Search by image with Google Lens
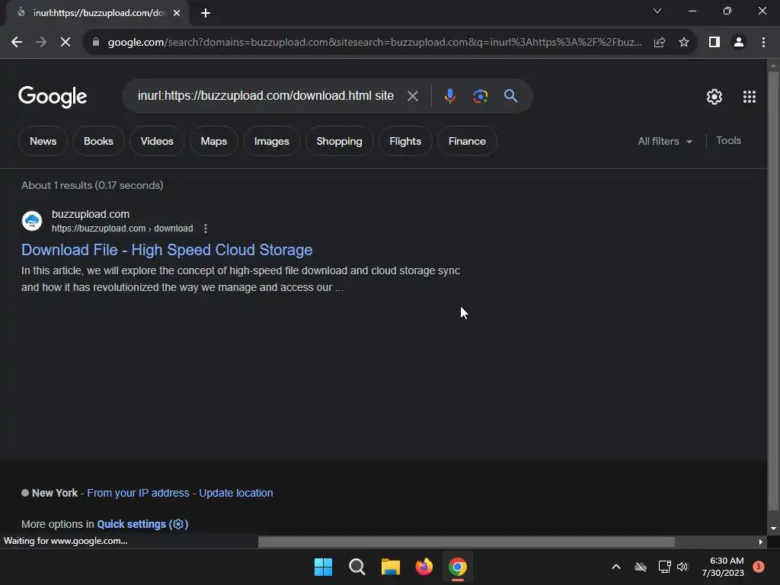780x585 pixels. pyautogui.click(x=480, y=96)
